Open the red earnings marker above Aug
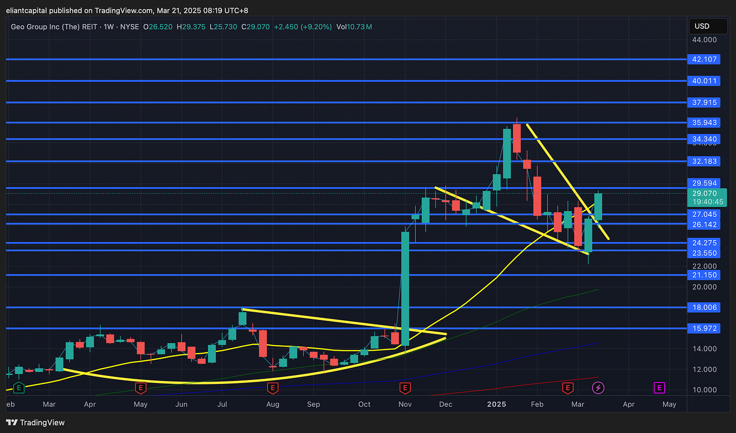The height and width of the screenshot is (433, 736). pos(273,388)
